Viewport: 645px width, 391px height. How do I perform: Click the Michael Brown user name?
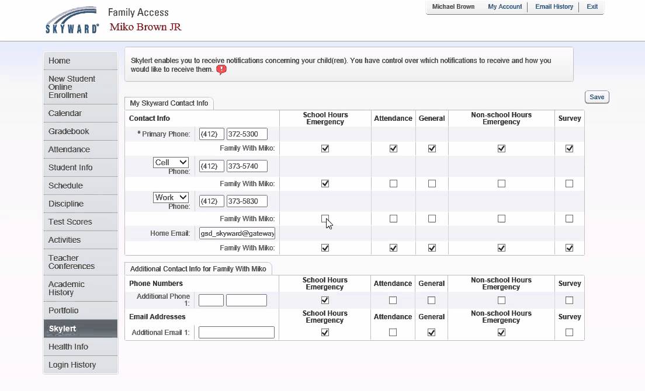[x=453, y=6]
